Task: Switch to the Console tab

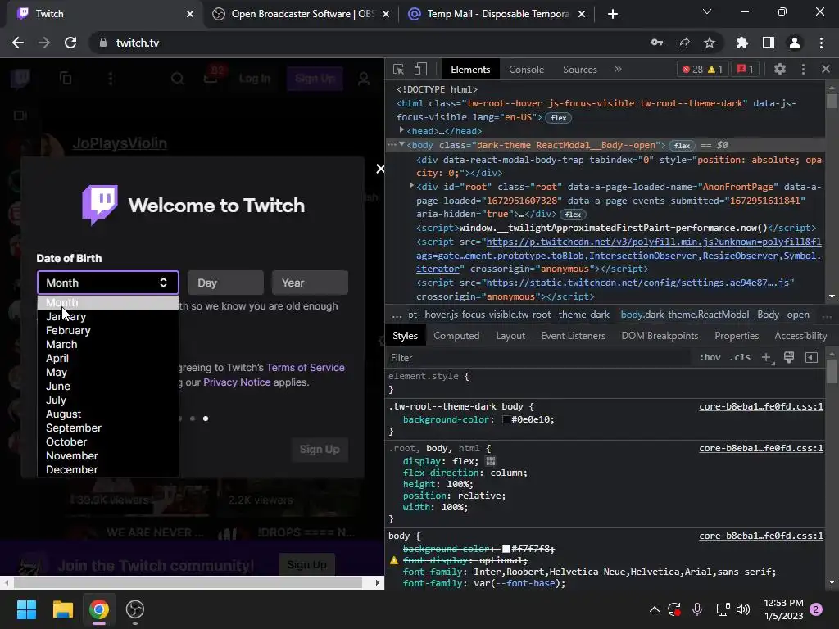Action: (x=526, y=70)
